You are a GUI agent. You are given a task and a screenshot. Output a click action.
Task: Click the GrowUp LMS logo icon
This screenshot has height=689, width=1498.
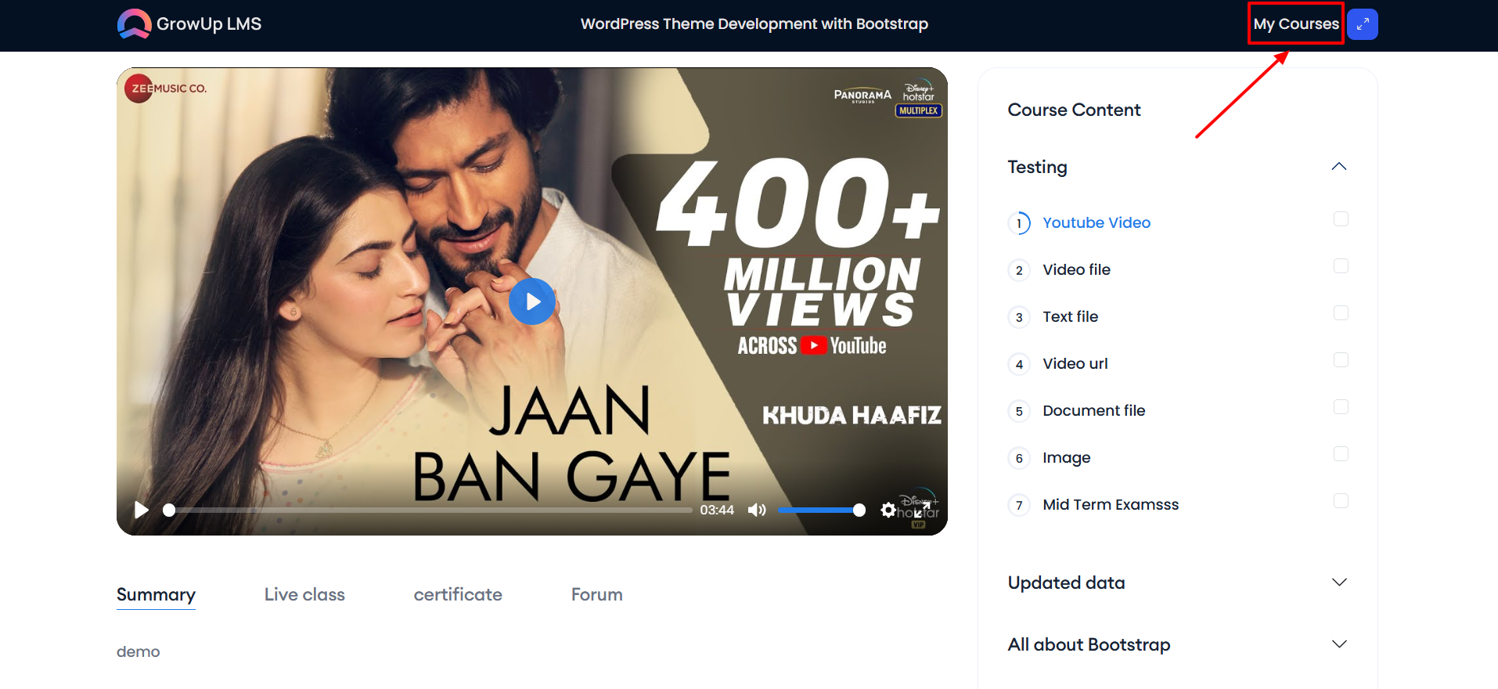pyautogui.click(x=134, y=23)
